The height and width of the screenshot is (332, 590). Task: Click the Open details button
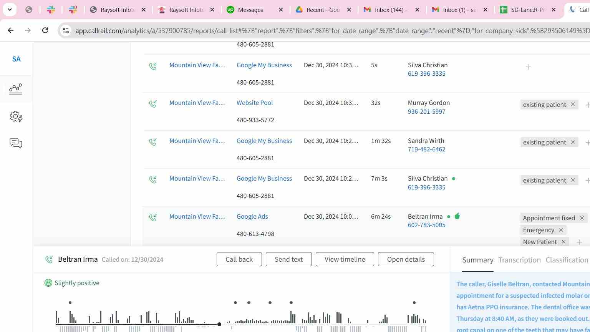(406, 259)
